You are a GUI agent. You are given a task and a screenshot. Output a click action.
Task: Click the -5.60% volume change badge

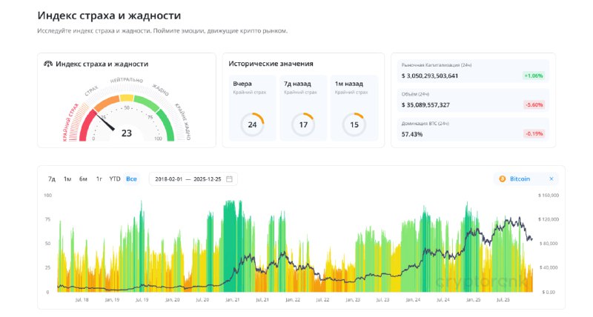[x=533, y=105]
